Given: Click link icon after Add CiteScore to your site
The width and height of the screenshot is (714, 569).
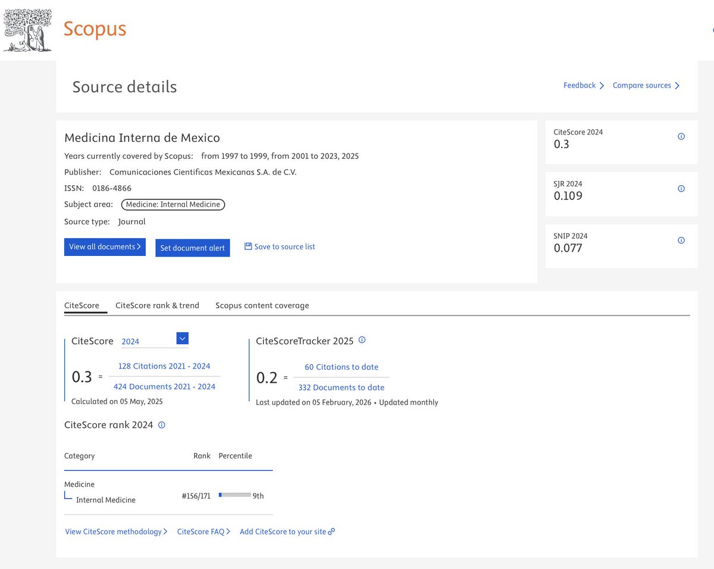Looking at the screenshot, I should 331,532.
